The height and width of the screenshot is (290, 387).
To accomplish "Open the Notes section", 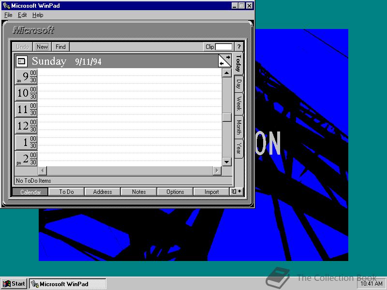I will 139,192.
